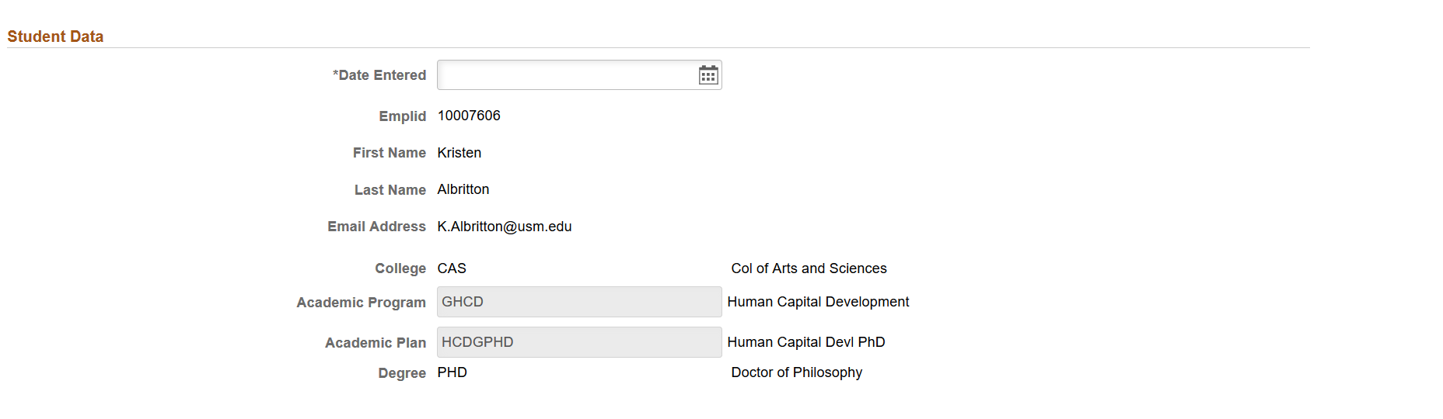Image resolution: width=1443 pixels, height=419 pixels.
Task: Click inside the Date Entered field
Action: tap(568, 75)
